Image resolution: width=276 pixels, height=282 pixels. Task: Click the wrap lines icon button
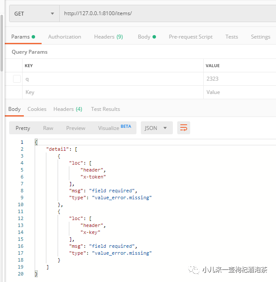pyautogui.click(x=184, y=128)
